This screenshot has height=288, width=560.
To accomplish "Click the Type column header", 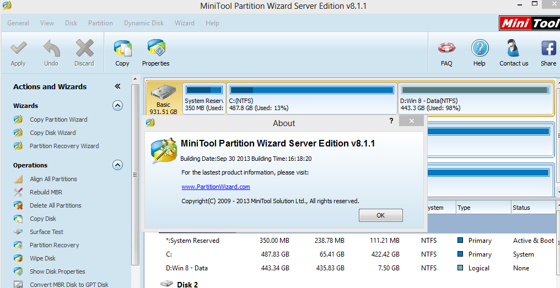I will click(483, 208).
